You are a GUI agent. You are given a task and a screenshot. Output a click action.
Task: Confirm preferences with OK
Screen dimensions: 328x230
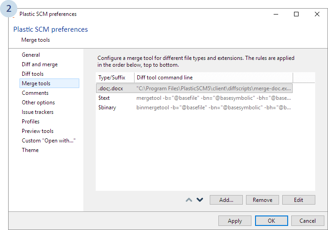tap(271, 221)
